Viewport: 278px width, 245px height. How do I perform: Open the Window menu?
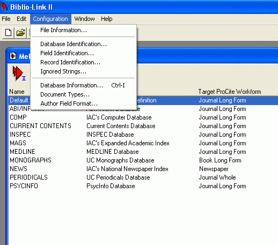[84, 19]
